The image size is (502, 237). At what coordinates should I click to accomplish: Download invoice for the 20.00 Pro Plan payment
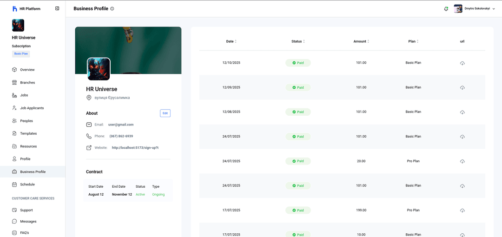point(462,161)
